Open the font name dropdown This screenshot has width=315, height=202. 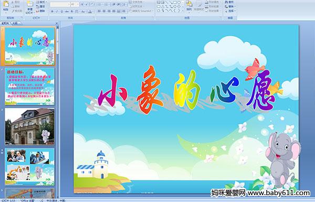[69, 4]
